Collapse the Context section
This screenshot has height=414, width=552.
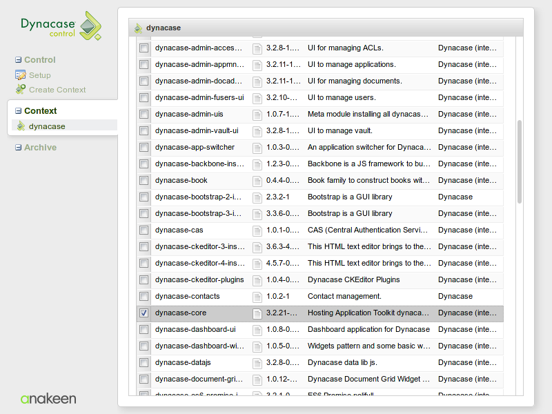(x=19, y=111)
